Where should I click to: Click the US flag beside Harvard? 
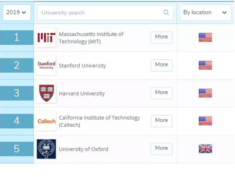pos(205,93)
